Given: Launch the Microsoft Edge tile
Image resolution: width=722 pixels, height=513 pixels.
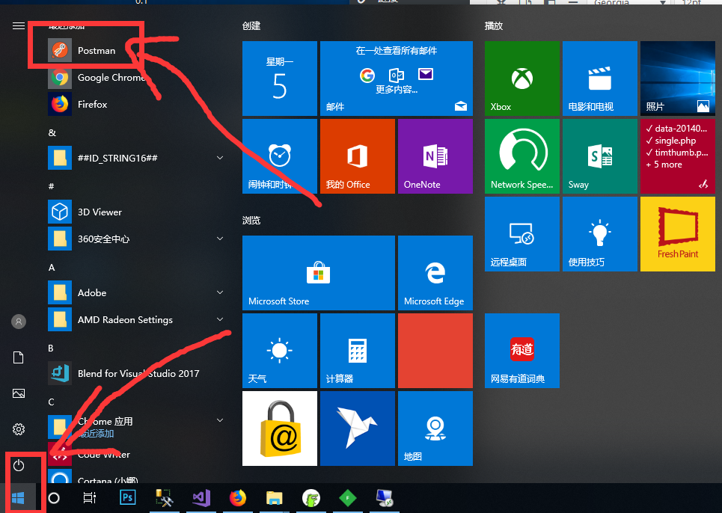Looking at the screenshot, I should click(435, 272).
